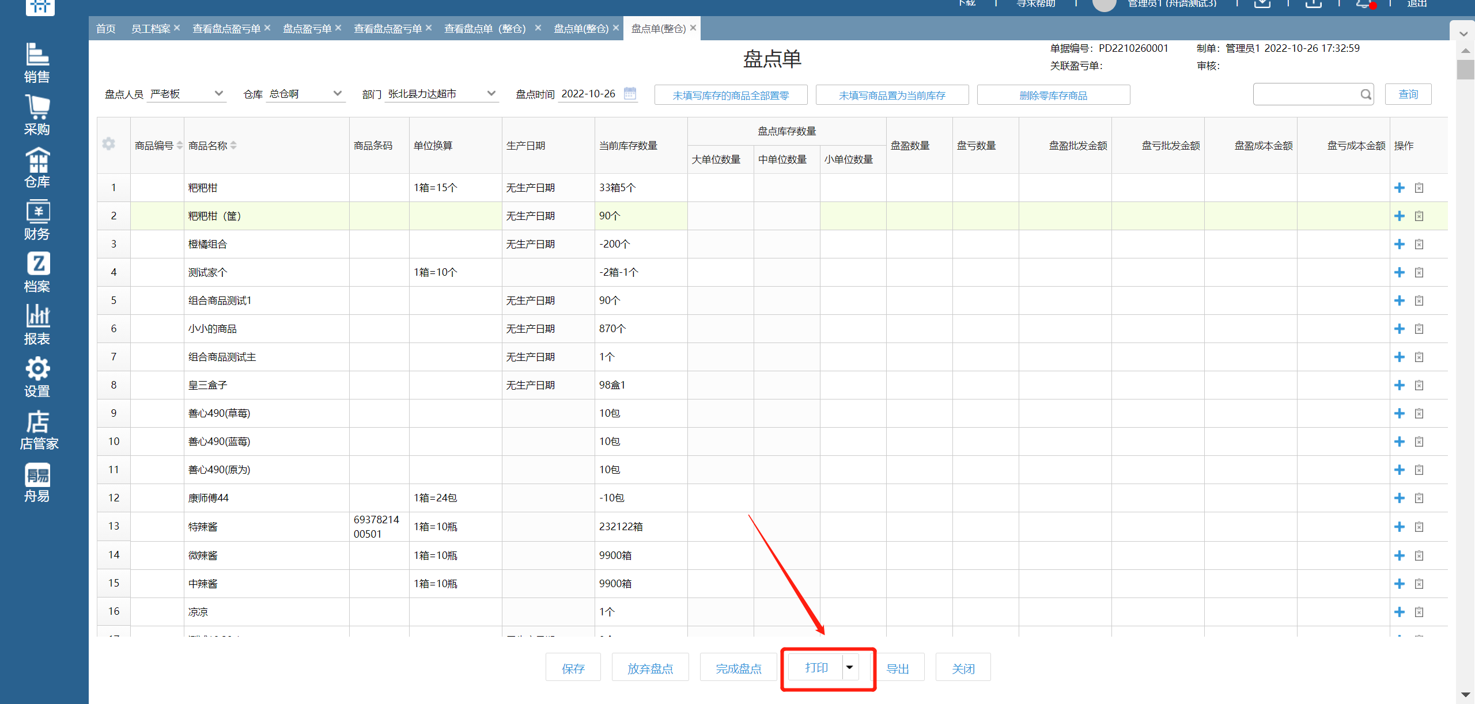
Task: Add a row after 粑粑柑 row 1
Action: click(1400, 188)
